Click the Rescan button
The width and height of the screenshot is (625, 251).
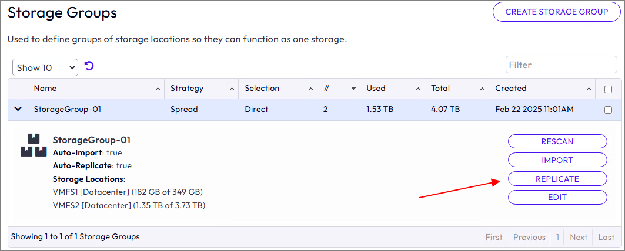tap(557, 141)
